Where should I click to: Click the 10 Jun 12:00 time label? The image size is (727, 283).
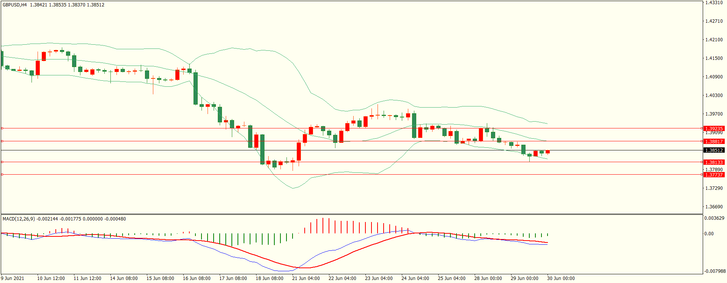point(51,278)
